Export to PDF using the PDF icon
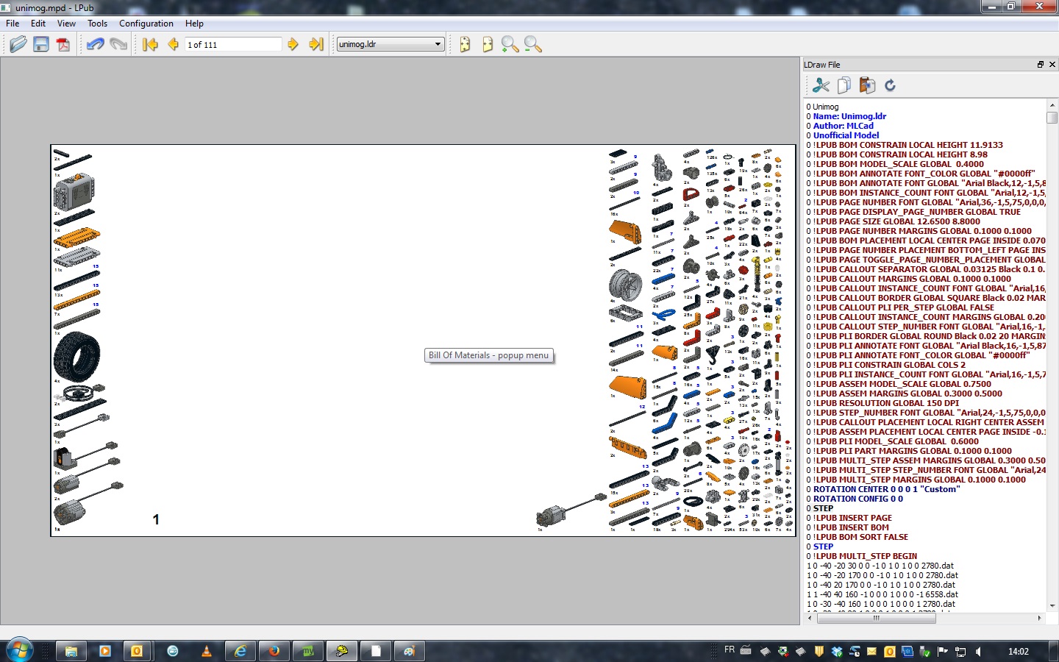1059x662 pixels. 64,44
